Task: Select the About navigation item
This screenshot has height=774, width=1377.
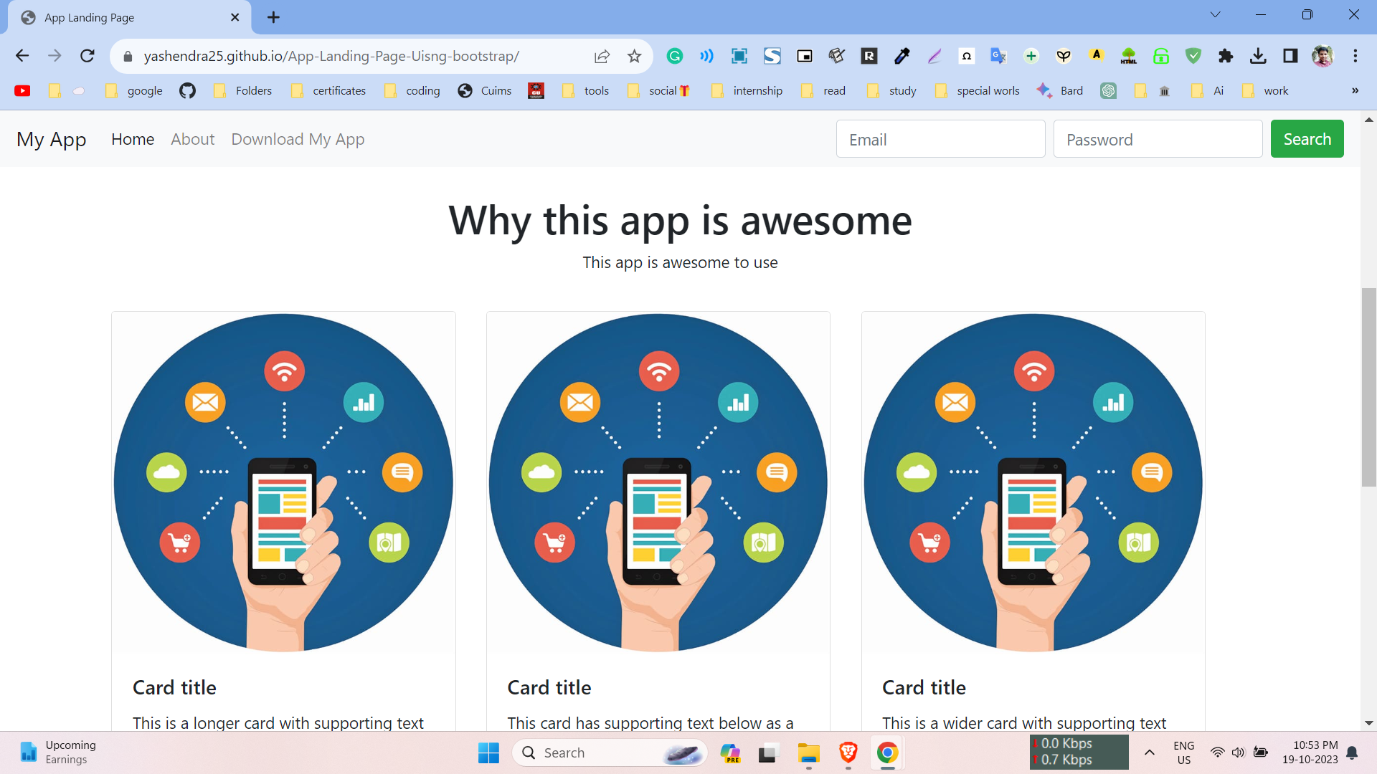Action: [192, 138]
